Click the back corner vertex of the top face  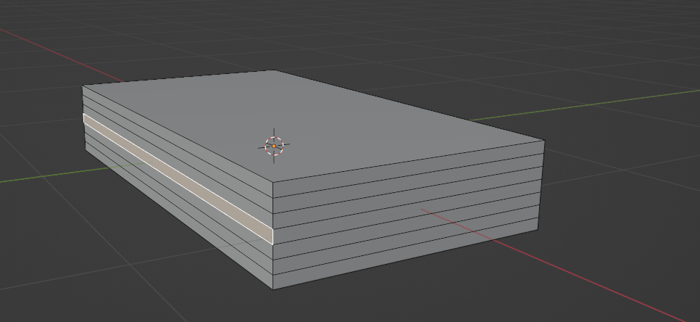click(x=273, y=70)
